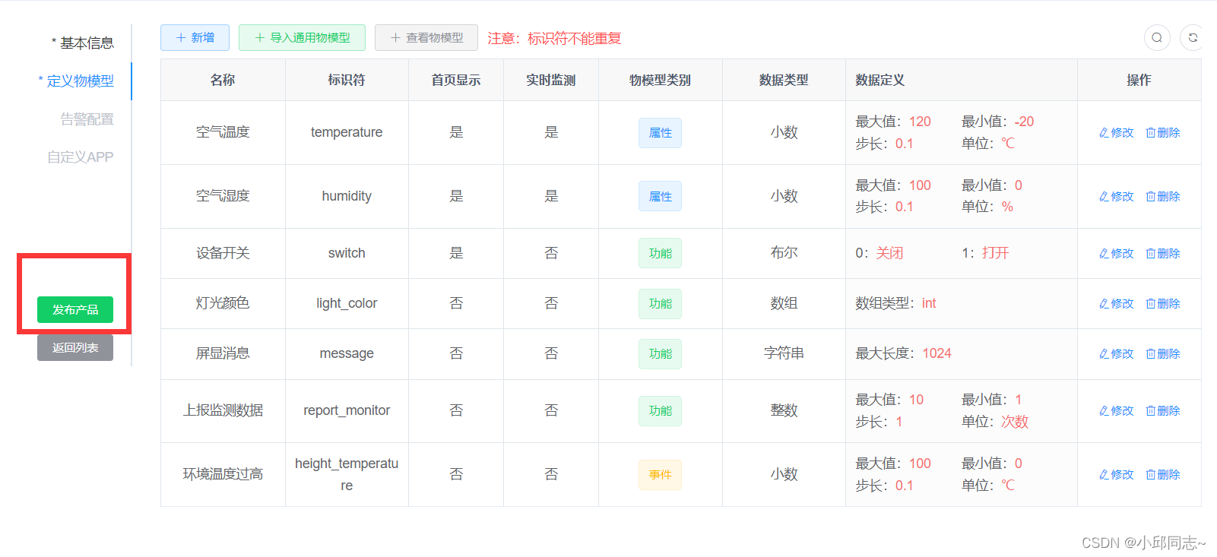The image size is (1217, 557).
Task: Edit the report_monitor row via 修改
Action: (1116, 410)
